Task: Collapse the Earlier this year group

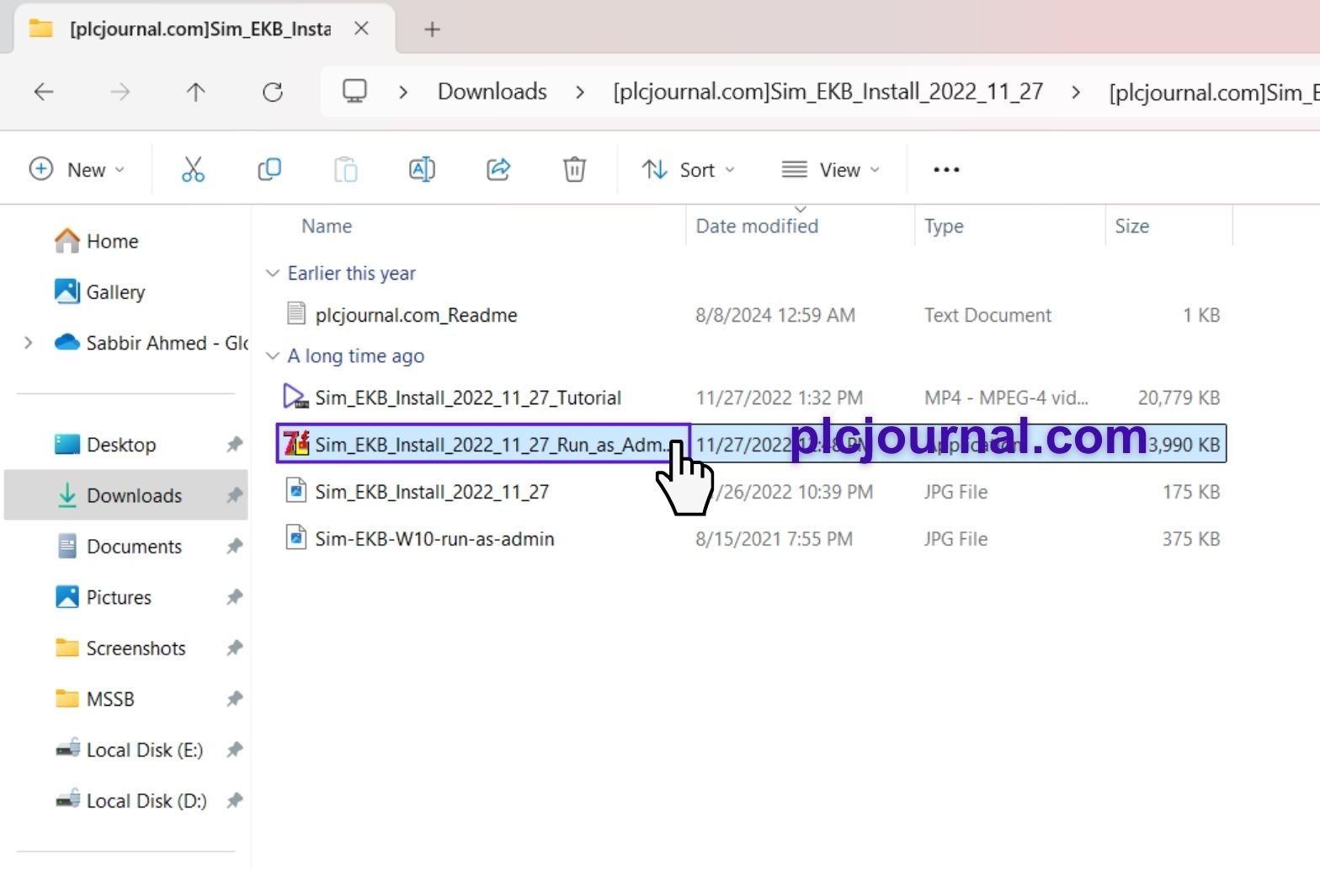Action: point(272,273)
